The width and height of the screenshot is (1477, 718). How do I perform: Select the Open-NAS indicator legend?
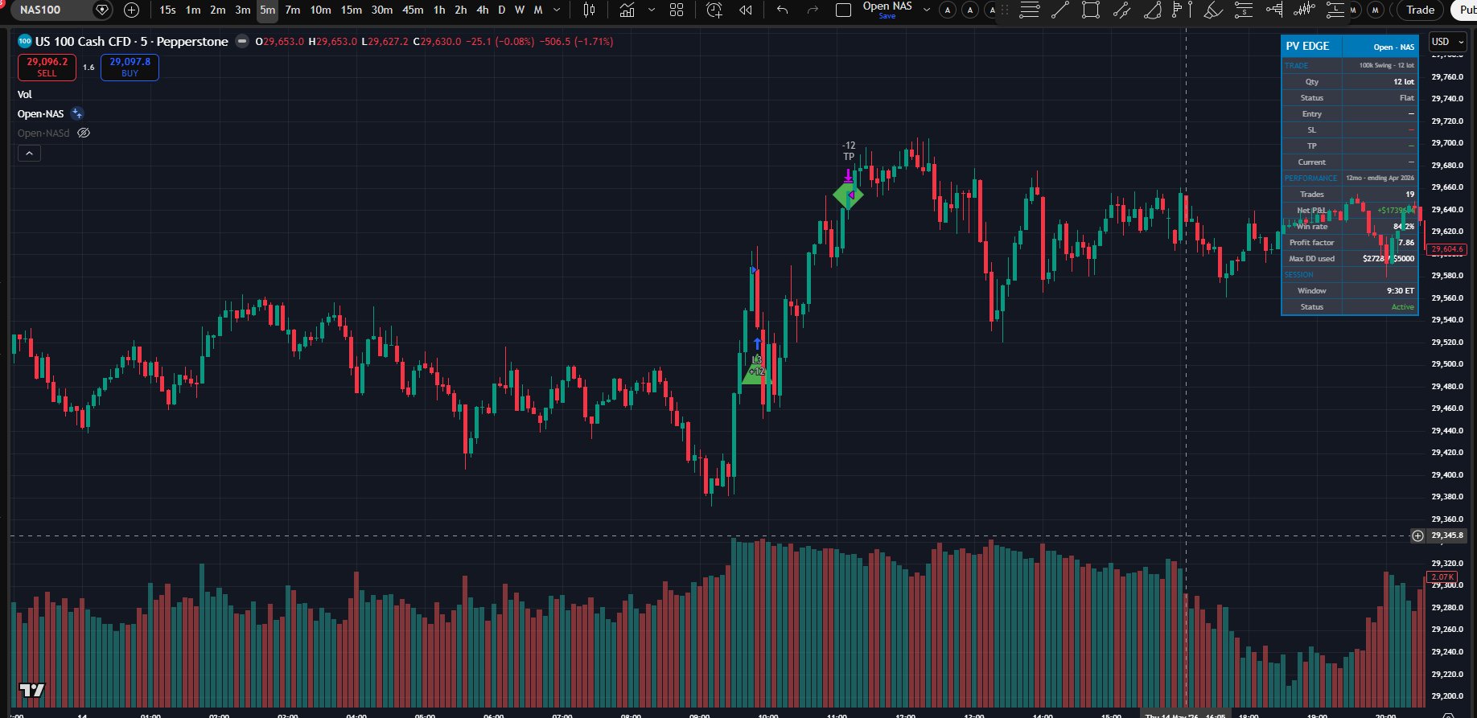[40, 113]
